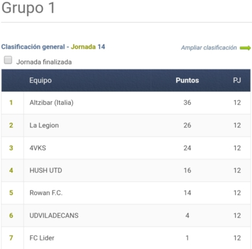The width and height of the screenshot is (252, 249).
Task: Tick the Jornada finalizada checkbox
Action: point(8,60)
